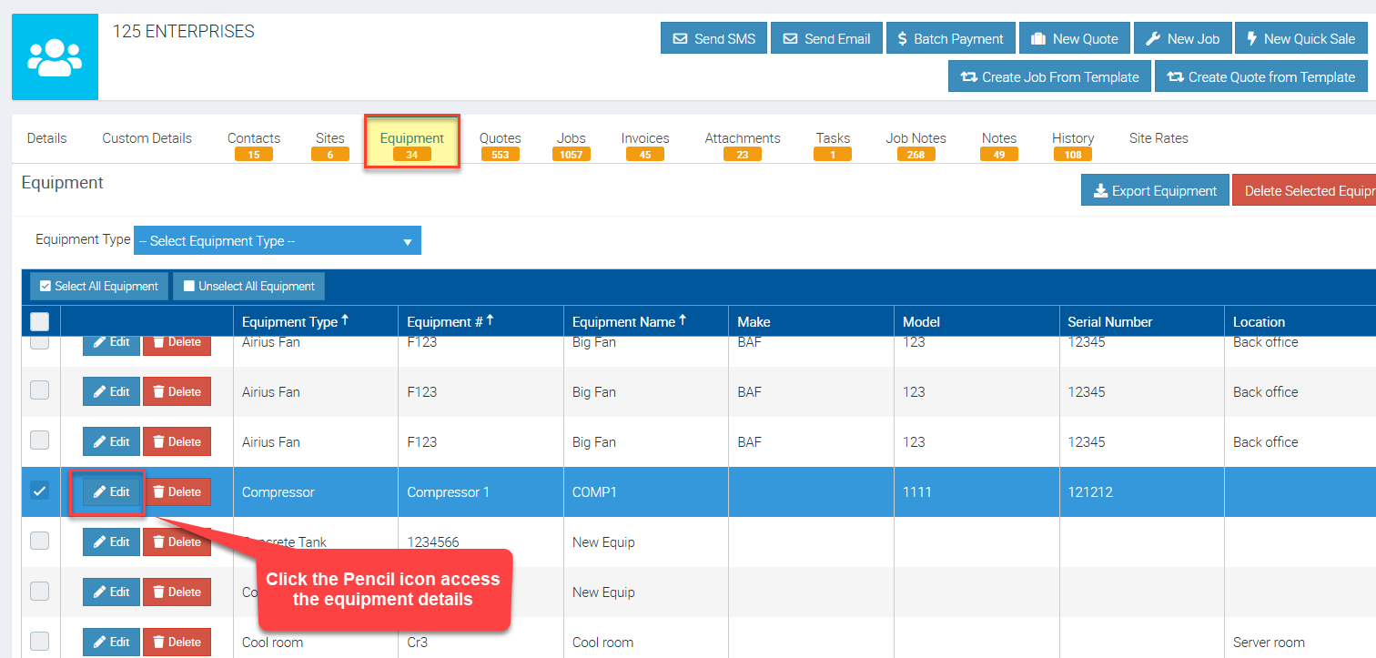Edit the Compressor equipment row
Viewport: 1376px width, 658px height.
[111, 491]
